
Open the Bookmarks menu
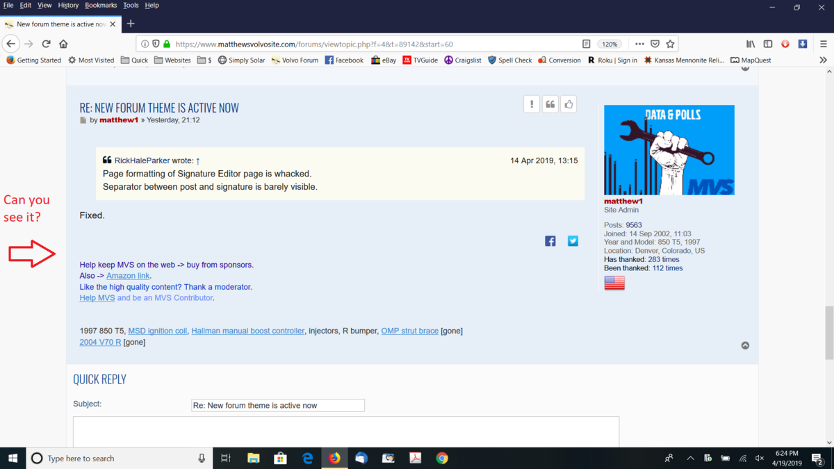pyautogui.click(x=101, y=6)
